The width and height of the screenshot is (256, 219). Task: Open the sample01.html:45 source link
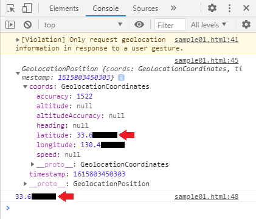pos(206,60)
